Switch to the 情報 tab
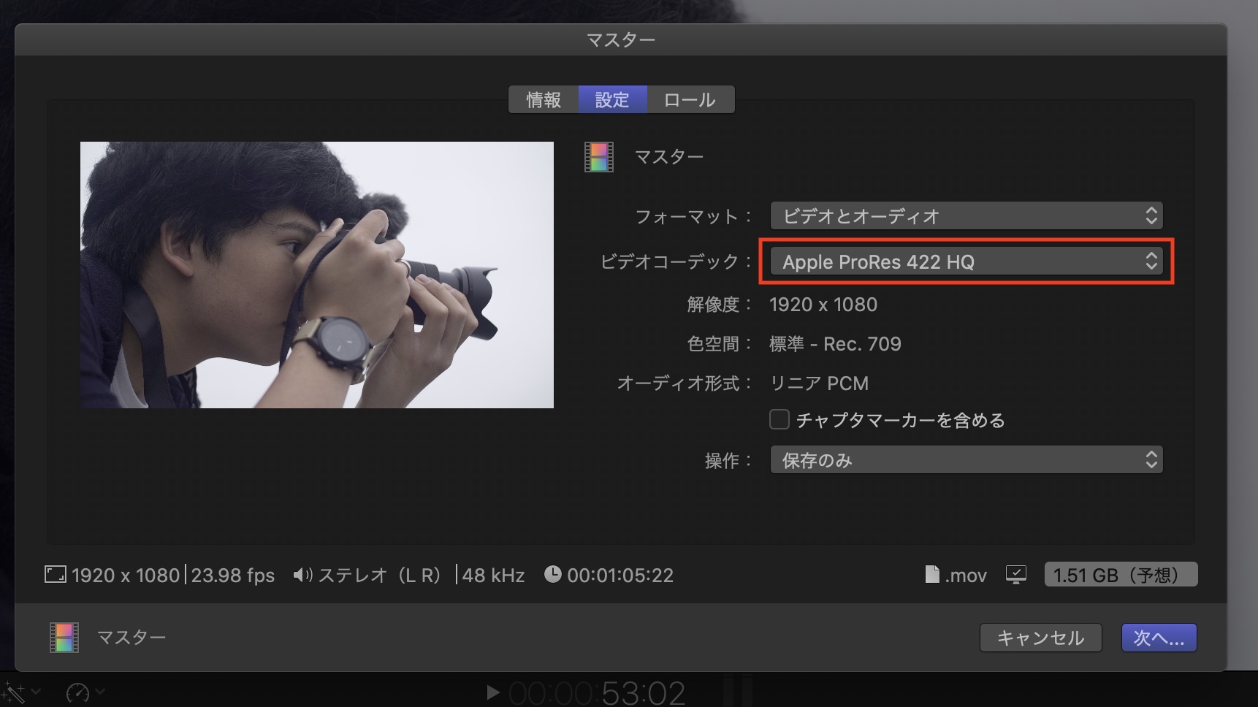The width and height of the screenshot is (1258, 707). point(544,99)
